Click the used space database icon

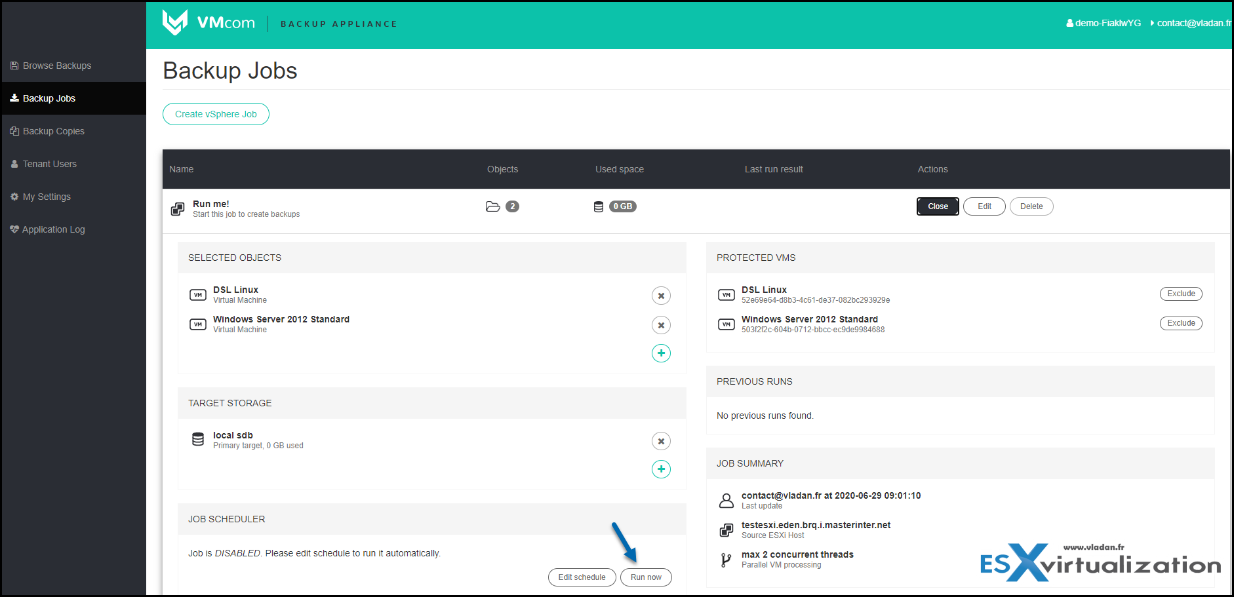point(598,206)
